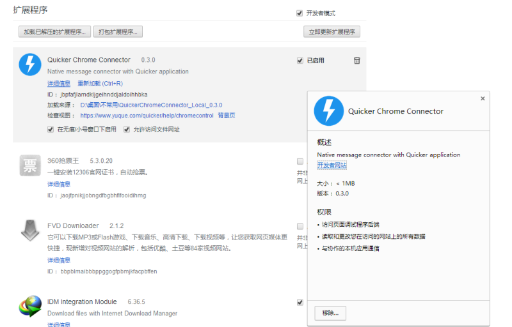Screen dimensions: 512x327
Task: Click the 打包扩展程序 button
Action: pos(118,32)
